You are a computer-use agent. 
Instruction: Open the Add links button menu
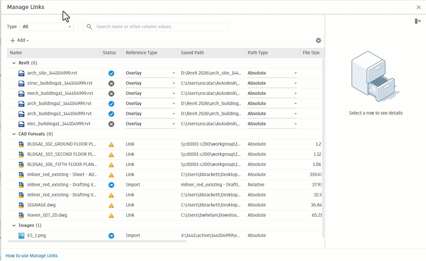(x=20, y=40)
